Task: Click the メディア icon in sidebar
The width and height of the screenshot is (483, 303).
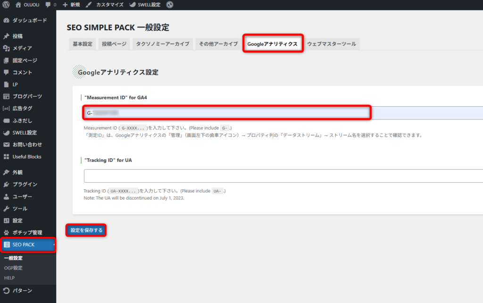Action: pyautogui.click(x=6, y=48)
